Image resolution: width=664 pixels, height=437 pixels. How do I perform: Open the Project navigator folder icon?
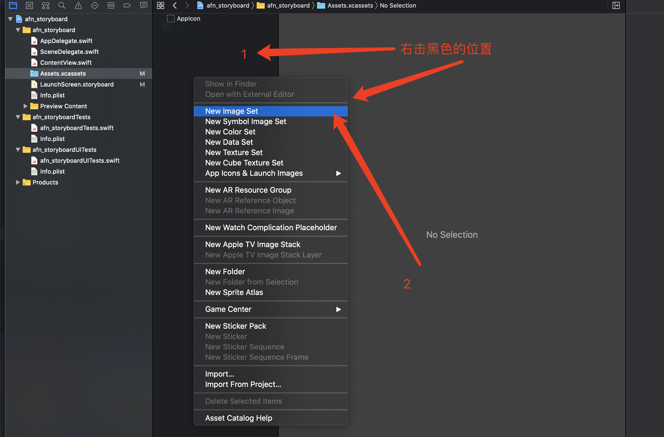point(13,5)
